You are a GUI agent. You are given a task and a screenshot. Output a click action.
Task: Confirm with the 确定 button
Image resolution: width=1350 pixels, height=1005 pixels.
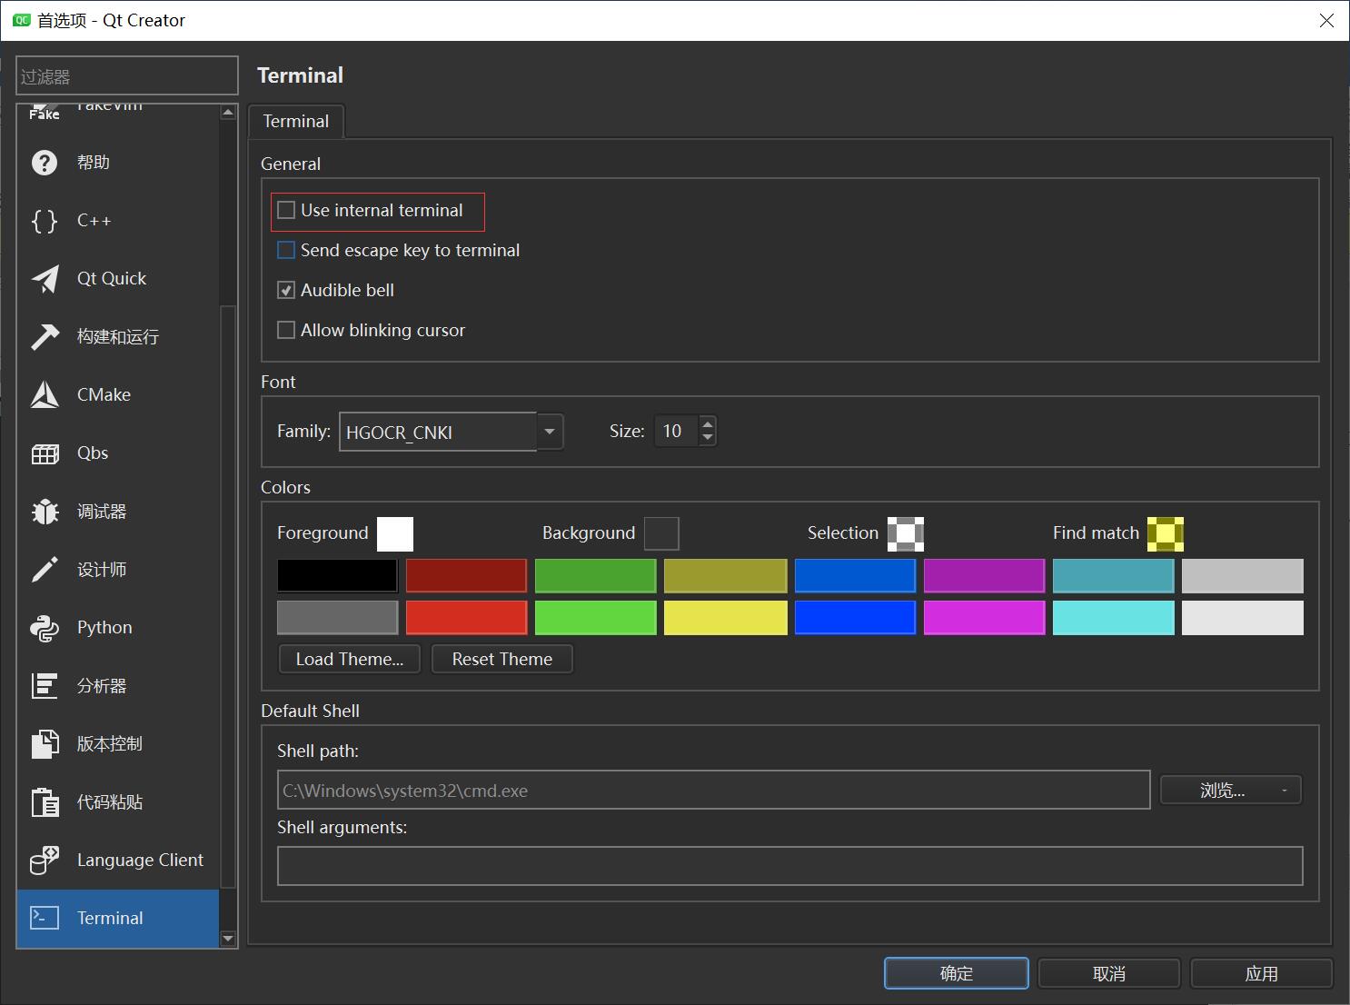pyautogui.click(x=957, y=973)
